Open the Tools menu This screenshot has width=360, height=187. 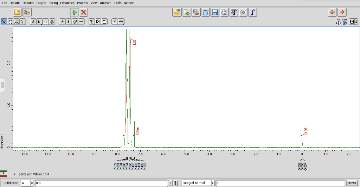(x=117, y=3)
